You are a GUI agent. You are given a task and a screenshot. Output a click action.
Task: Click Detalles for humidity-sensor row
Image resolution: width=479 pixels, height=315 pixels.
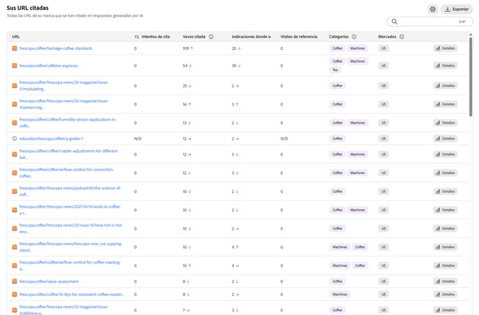pyautogui.click(x=445, y=122)
